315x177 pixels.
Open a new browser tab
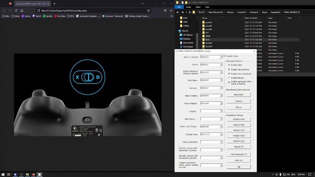54,3
